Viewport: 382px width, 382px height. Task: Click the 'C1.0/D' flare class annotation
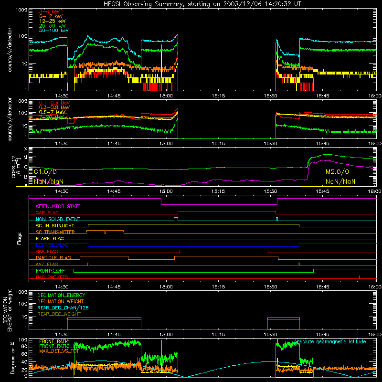[x=45, y=172]
